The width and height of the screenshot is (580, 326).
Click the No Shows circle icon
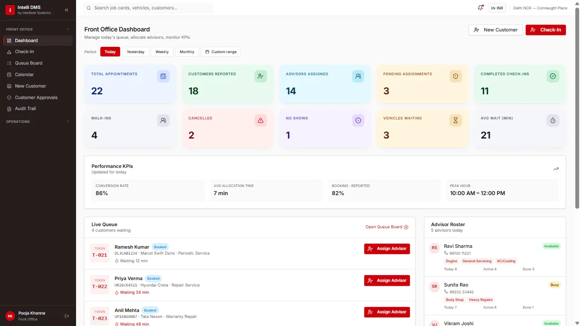coord(358,121)
